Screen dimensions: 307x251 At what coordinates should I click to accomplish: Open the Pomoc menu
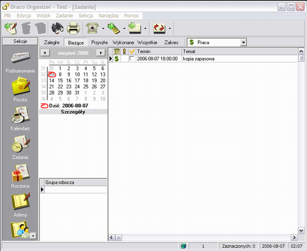click(x=132, y=16)
